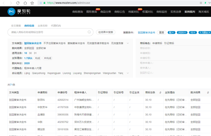Reload the page with browser refresh icon
The width and height of the screenshot is (211, 136).
(18, 3)
